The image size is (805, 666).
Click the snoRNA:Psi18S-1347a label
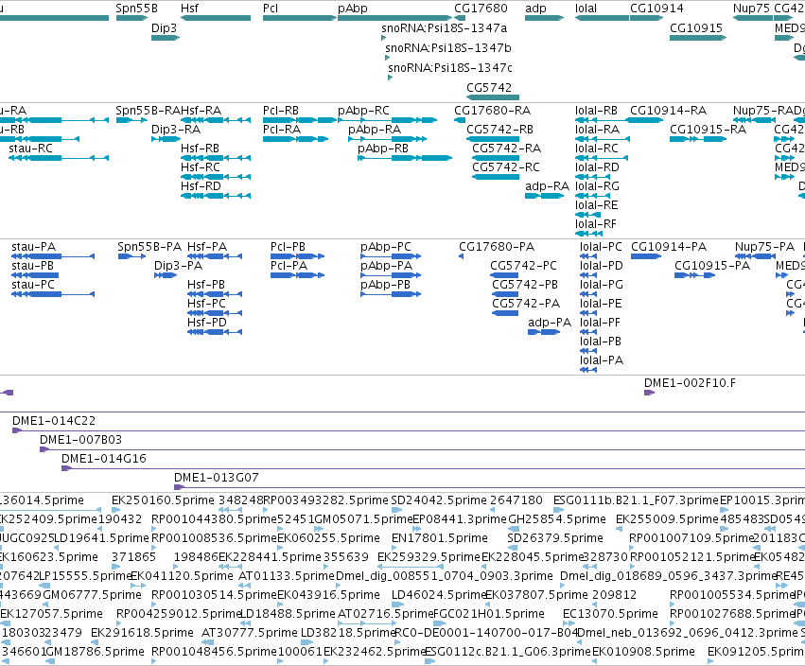coord(444,27)
